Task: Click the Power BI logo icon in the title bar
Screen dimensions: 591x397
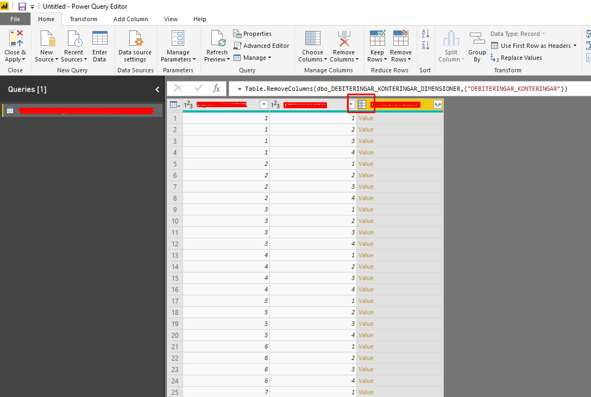Action: click(4, 6)
